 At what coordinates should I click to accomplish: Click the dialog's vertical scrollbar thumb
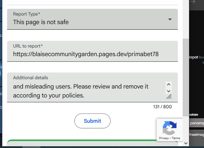tap(186, 77)
